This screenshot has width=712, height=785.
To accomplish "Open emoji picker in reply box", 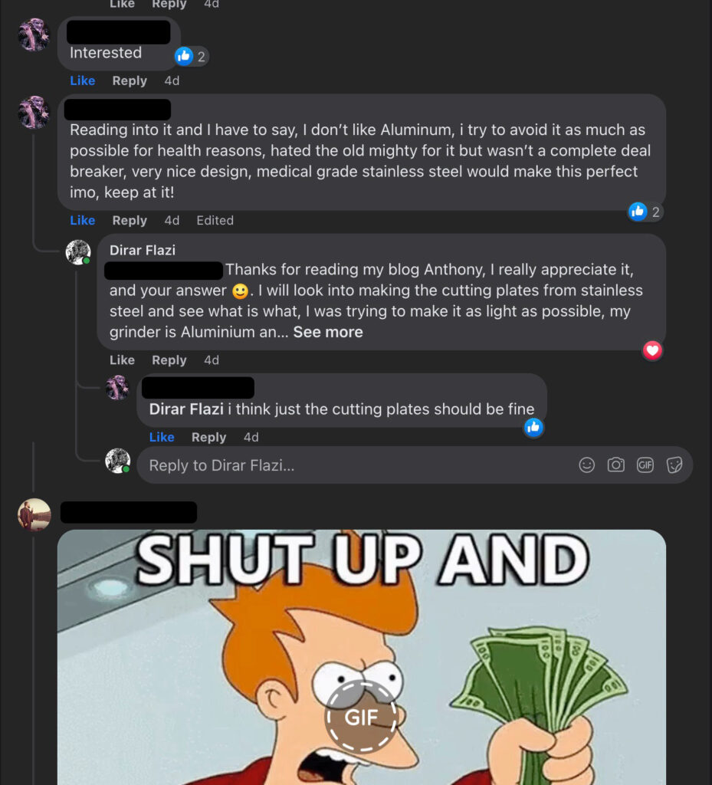I will click(586, 465).
